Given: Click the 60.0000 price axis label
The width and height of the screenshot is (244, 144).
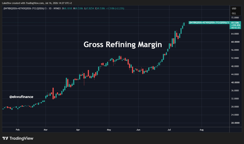Looking at the screenshot, I should (235, 42).
